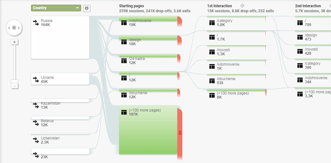Pan left with the navigation left arrow
Screen dimensions: 331x163
point(9,28)
